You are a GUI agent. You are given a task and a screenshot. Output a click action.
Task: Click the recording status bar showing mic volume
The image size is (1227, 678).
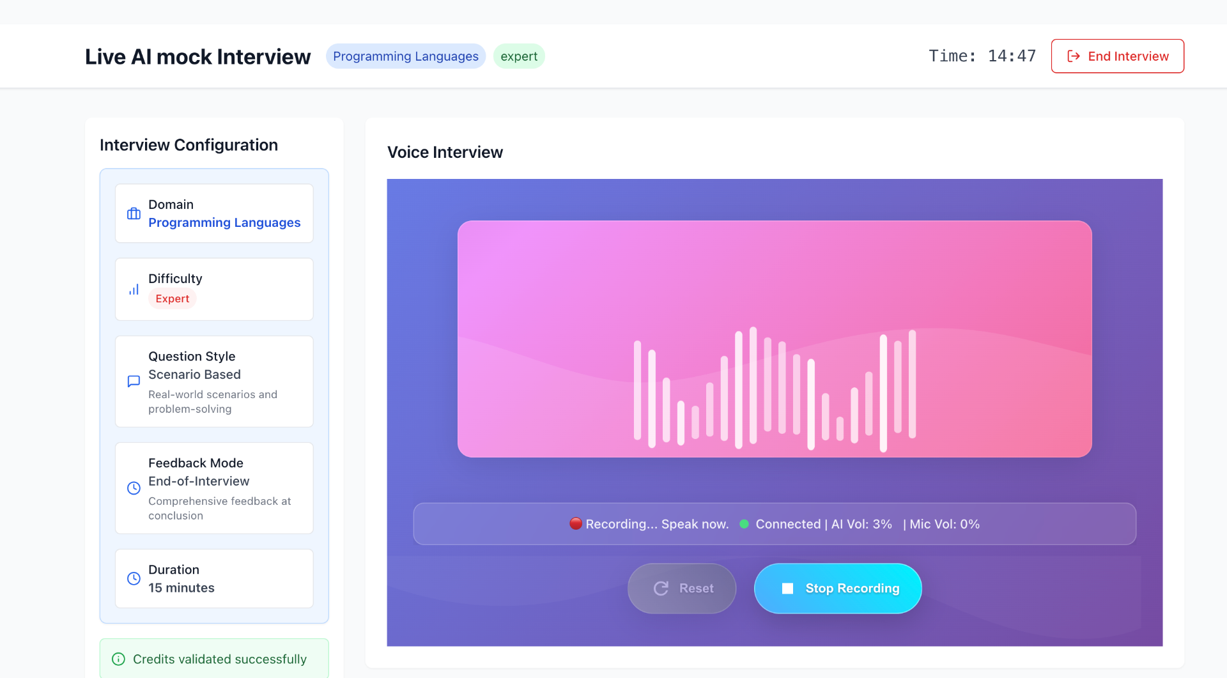click(774, 523)
